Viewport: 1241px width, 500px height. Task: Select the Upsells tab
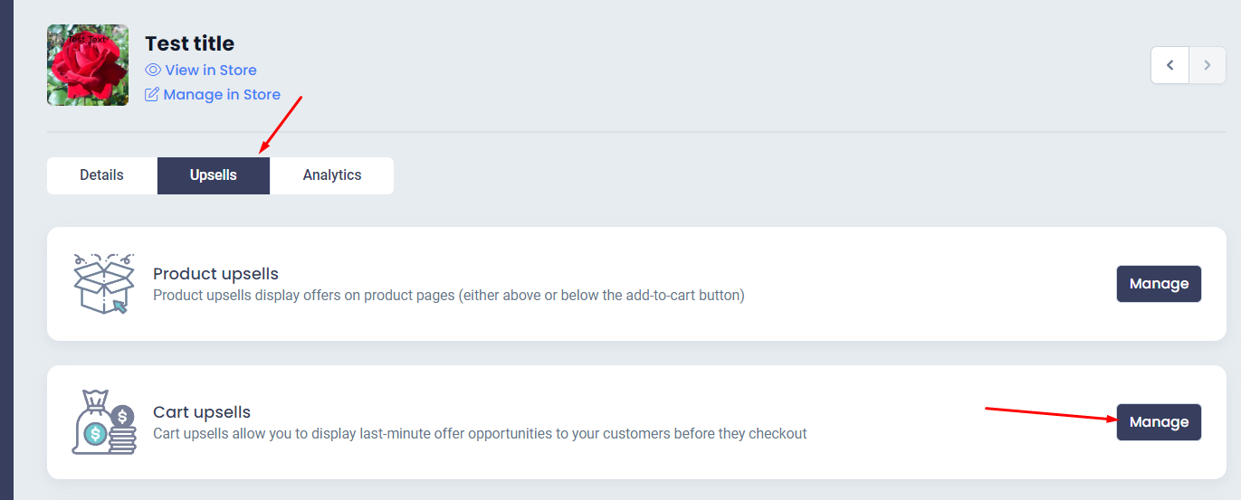pos(214,175)
